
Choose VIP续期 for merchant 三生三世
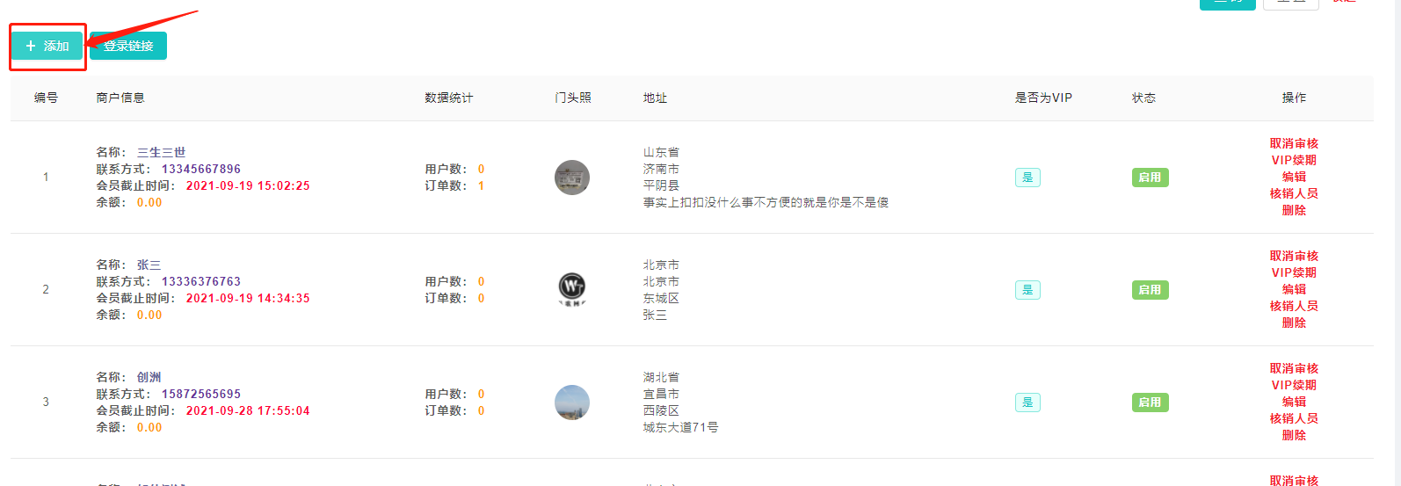pyautogui.click(x=1294, y=160)
